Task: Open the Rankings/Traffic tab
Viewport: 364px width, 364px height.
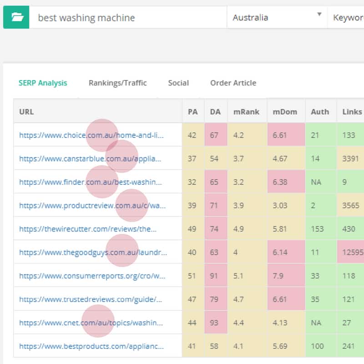Action: point(117,83)
